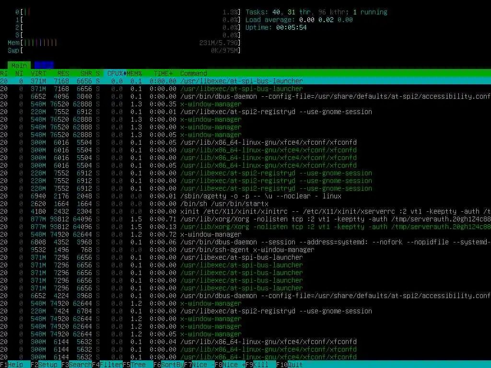Select the Xorg row with TIME 0:00.13
This screenshot has width=491, height=368.
pos(245,227)
